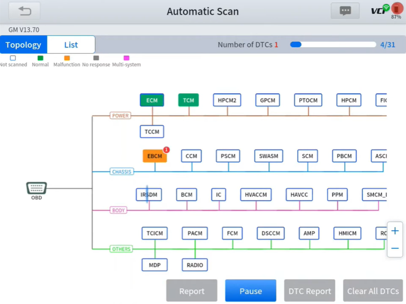
Task: Tap Clear All DTCs
Action: click(373, 291)
